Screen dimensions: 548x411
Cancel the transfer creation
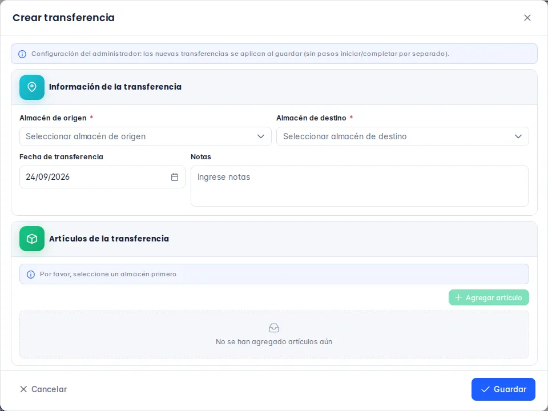43,389
